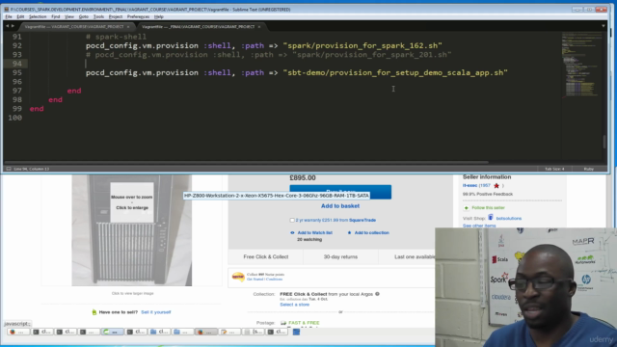Click the Line 94, Column 13 status
Viewport: 617px width, 347px height.
click(32, 169)
